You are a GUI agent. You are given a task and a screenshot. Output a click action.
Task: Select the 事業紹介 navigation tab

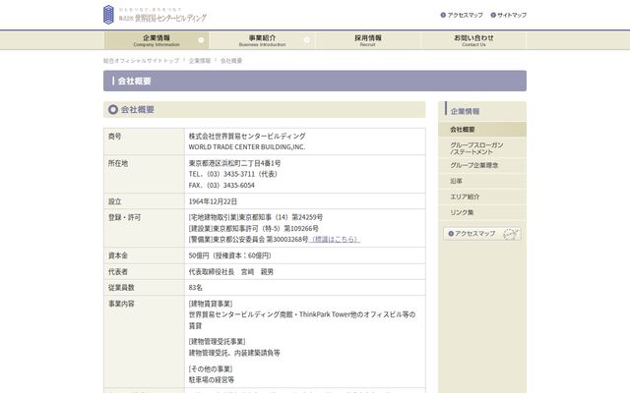[262, 40]
